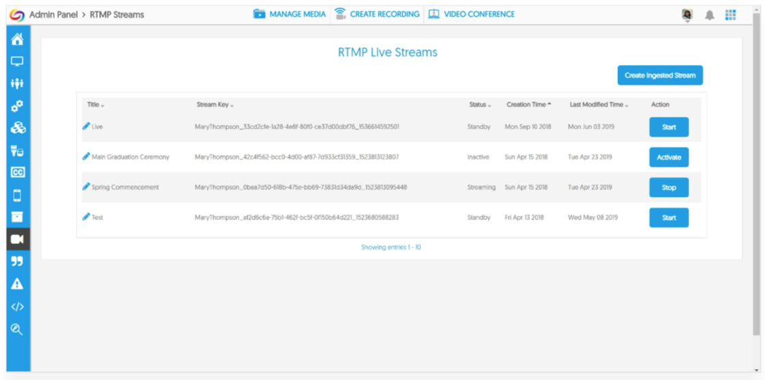Click the mobile phone sidebar icon
The width and height of the screenshot is (765, 380).
coord(17,195)
